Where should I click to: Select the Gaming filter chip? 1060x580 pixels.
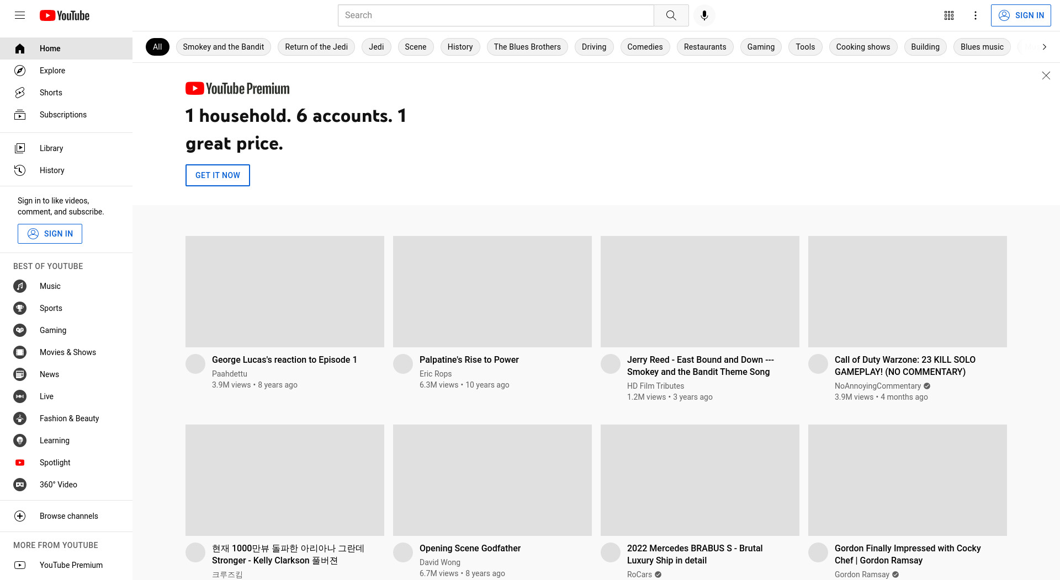pos(761,47)
